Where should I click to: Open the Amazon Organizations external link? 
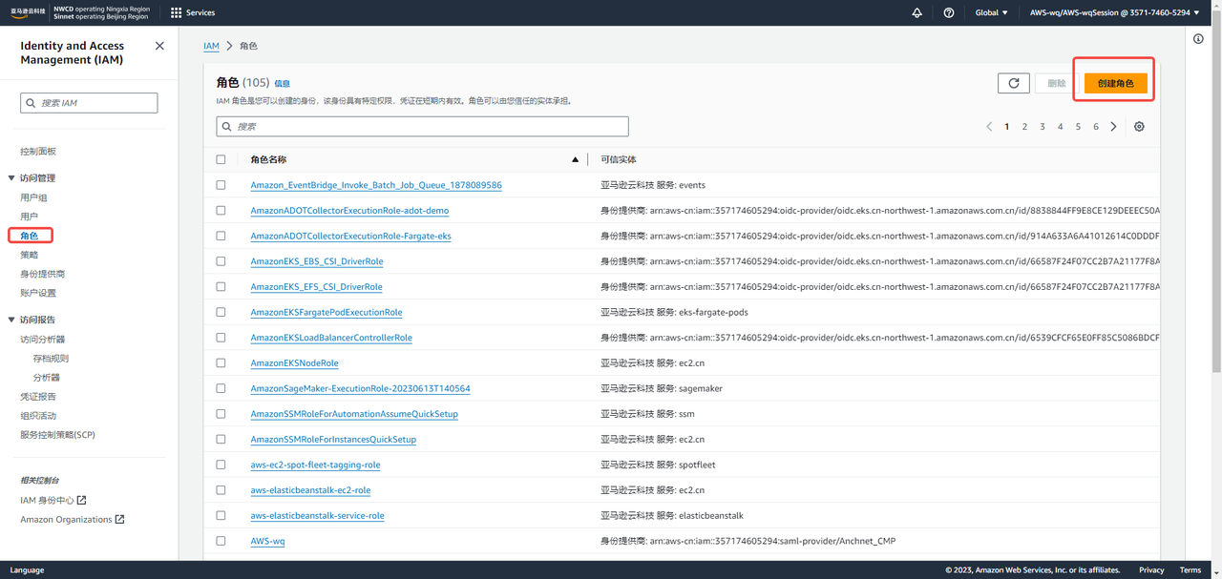(x=73, y=519)
